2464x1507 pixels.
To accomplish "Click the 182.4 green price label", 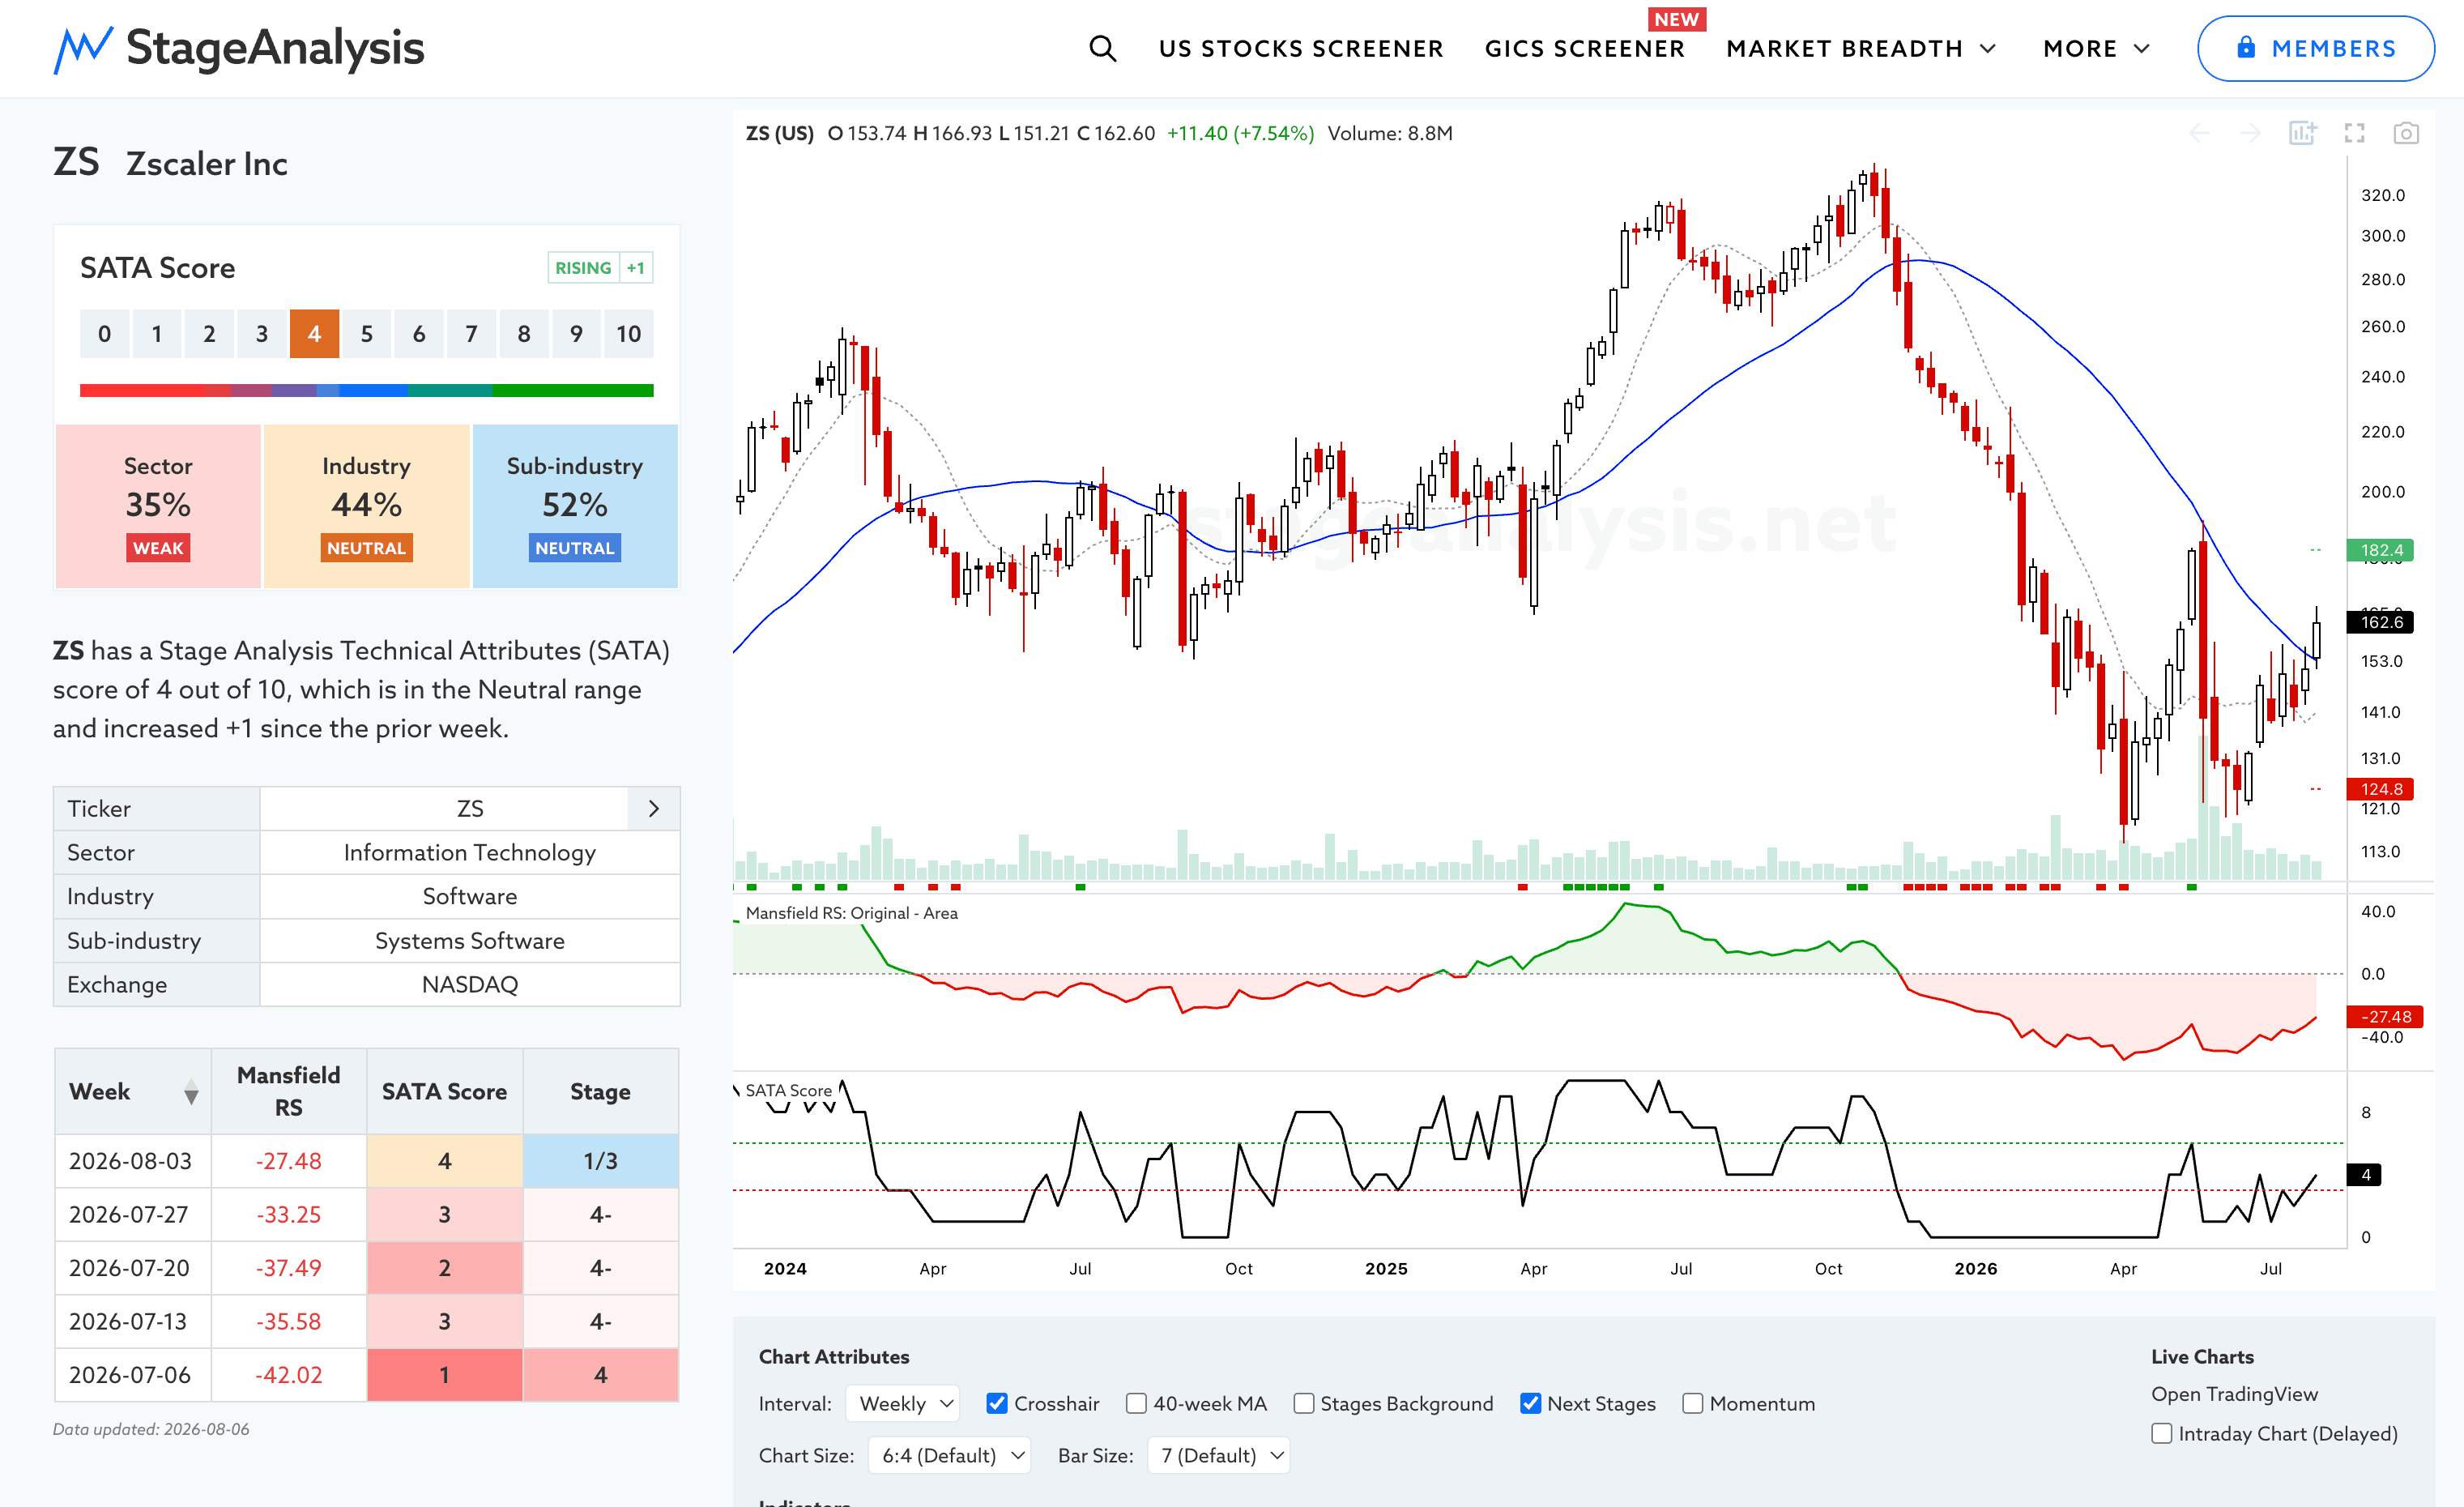I will pyautogui.click(x=2381, y=549).
